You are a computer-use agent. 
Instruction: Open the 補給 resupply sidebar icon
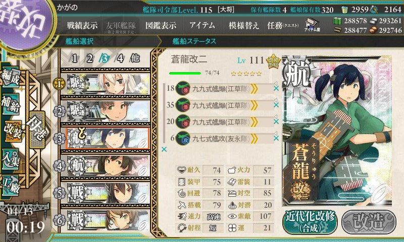[11, 104]
